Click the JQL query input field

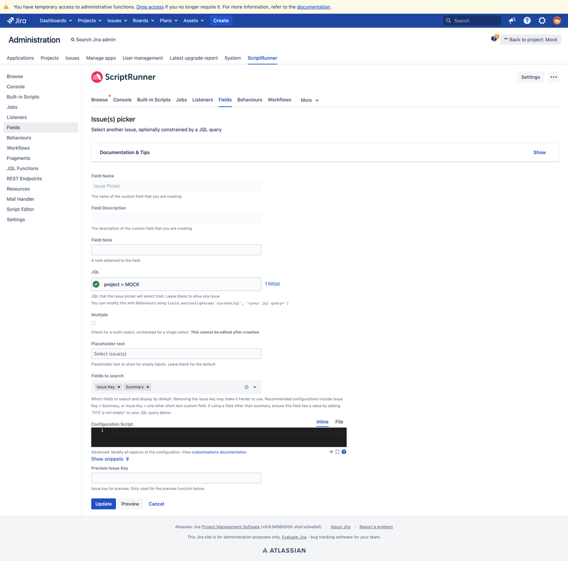coord(176,284)
